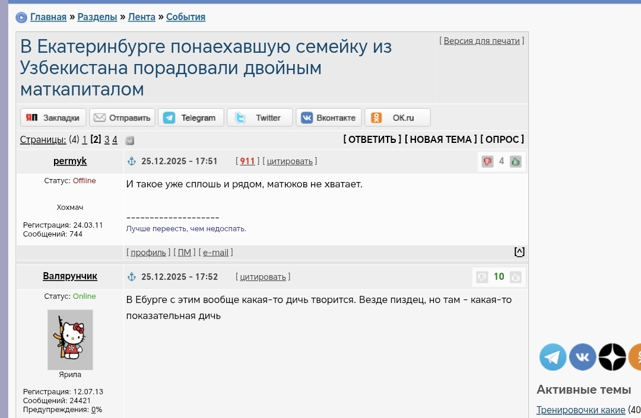This screenshot has width=641, height=418.
Task: Click the blue arrow icon before Главная
Action: (x=21, y=18)
